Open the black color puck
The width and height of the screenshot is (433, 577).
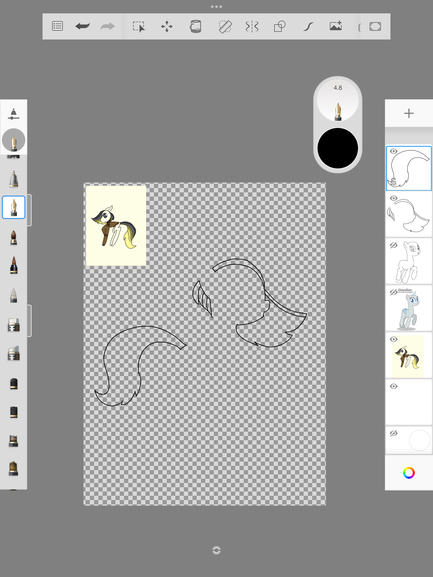[x=338, y=148]
